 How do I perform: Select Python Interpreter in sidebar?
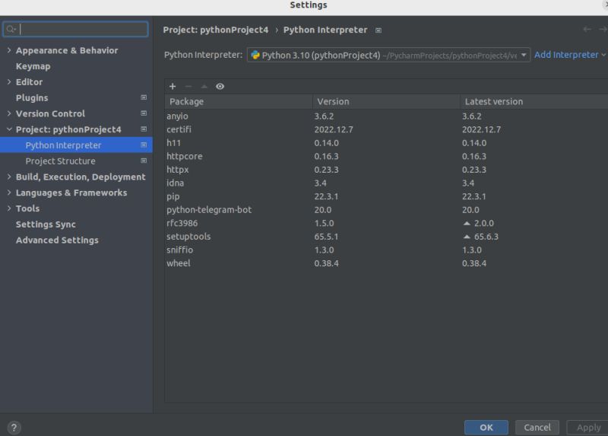pyautogui.click(x=76, y=145)
